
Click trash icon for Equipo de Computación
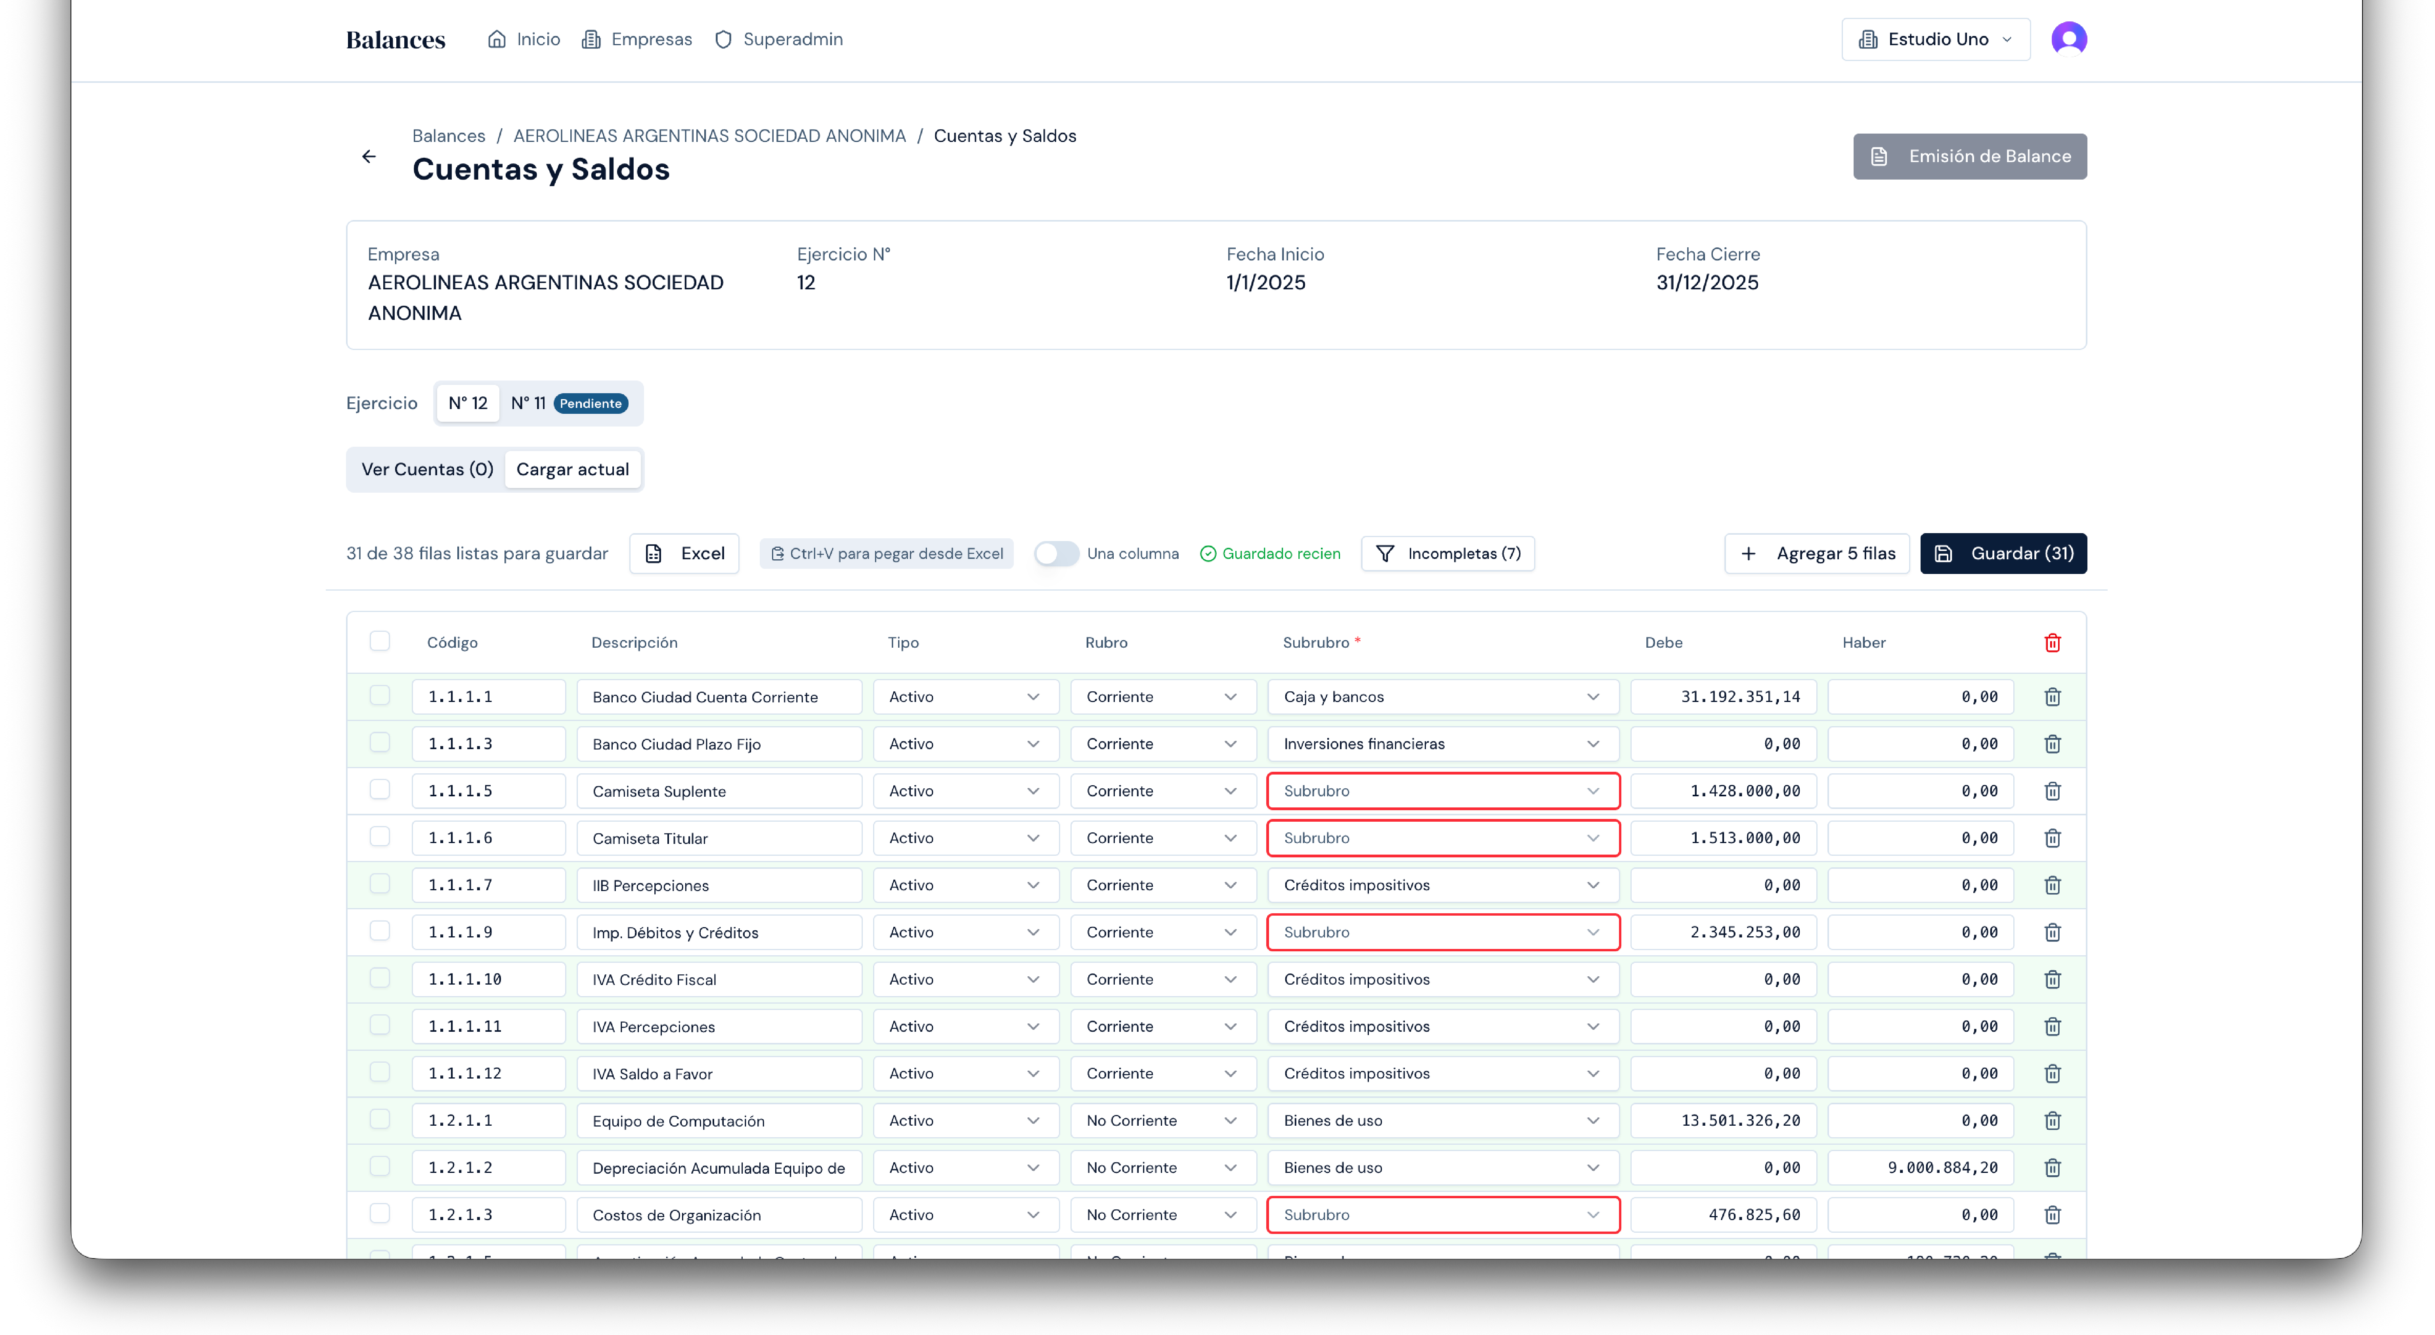pos(2052,1121)
